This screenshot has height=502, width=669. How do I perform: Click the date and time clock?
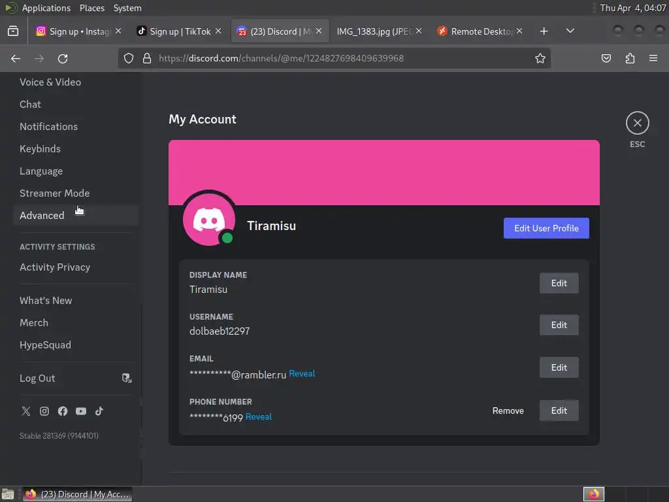tap(632, 8)
